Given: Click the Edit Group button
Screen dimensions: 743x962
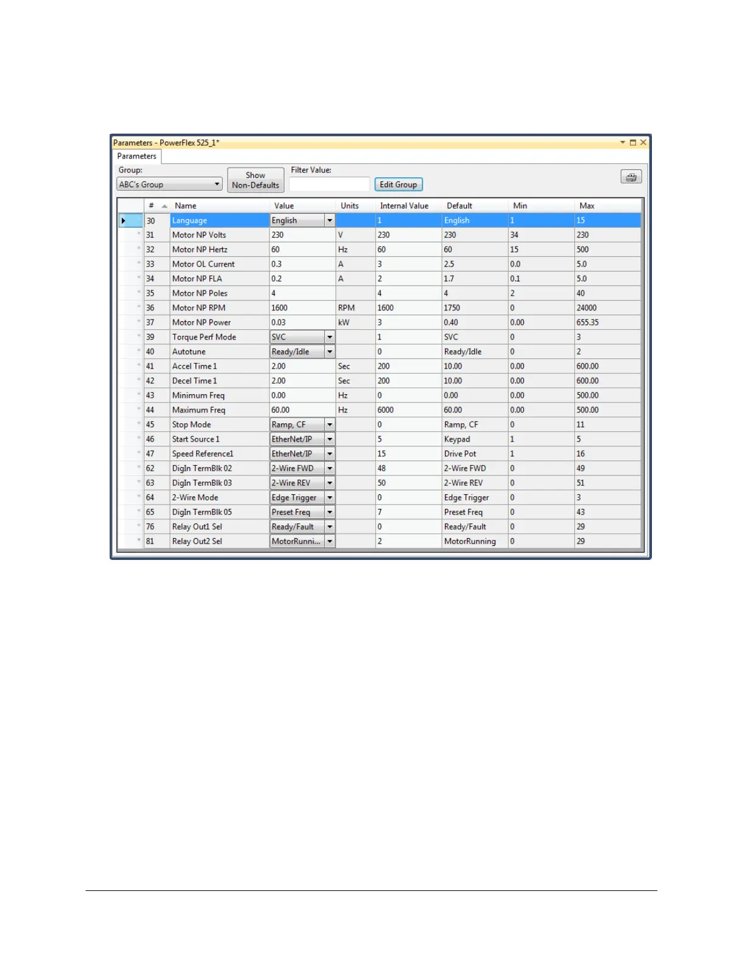Looking at the screenshot, I should 398,185.
